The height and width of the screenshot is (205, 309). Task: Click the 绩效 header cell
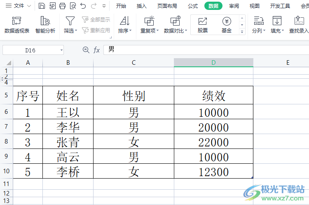point(213,95)
